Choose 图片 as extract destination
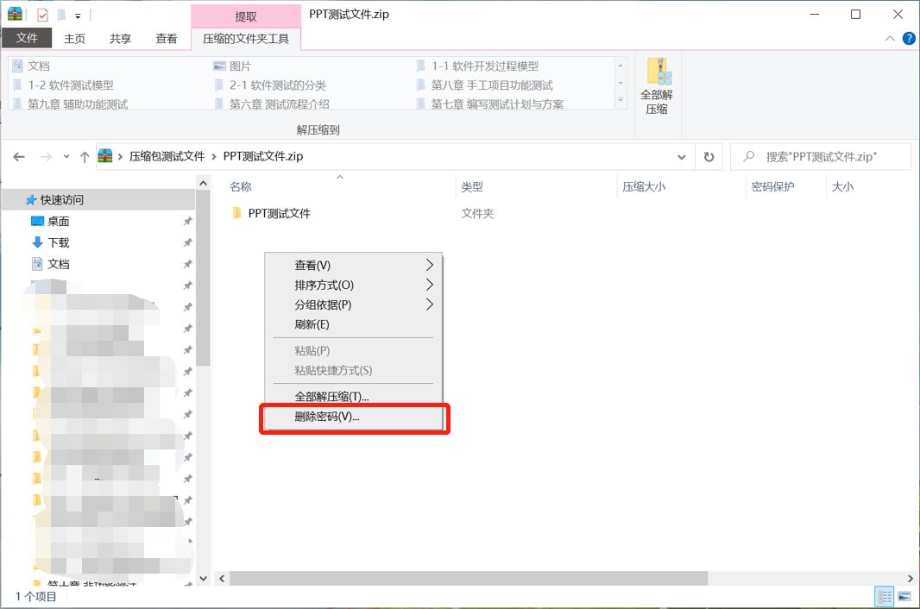920x609 pixels. [233, 66]
